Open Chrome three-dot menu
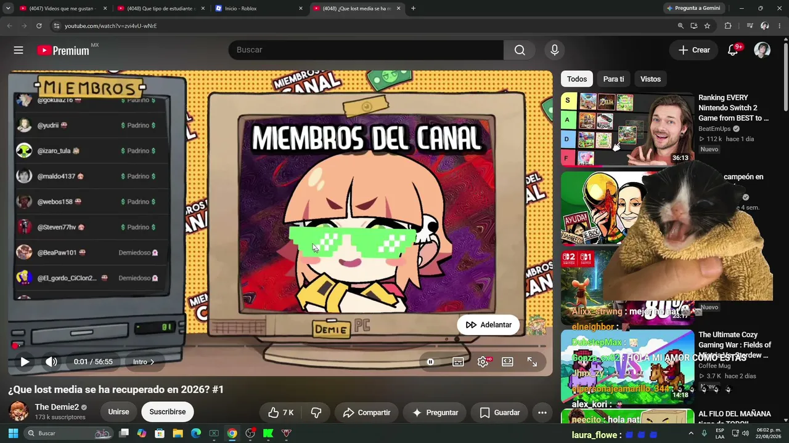 point(780,26)
